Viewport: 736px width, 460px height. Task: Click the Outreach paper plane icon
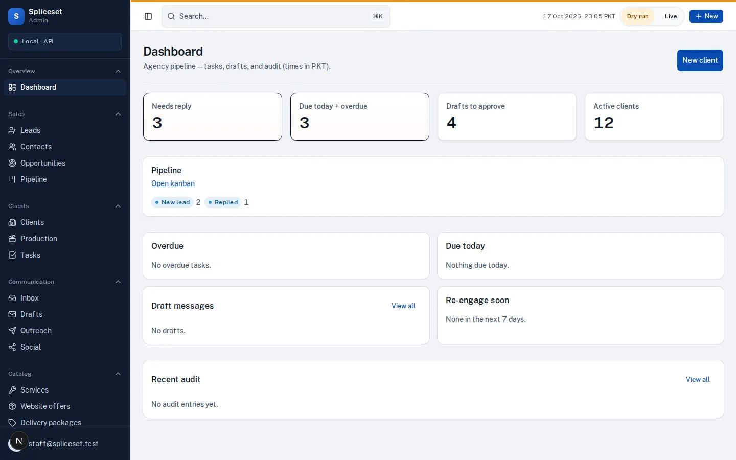pos(12,331)
